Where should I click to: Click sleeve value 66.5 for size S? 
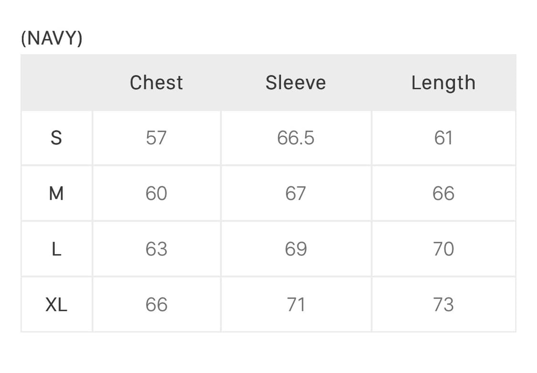(295, 138)
